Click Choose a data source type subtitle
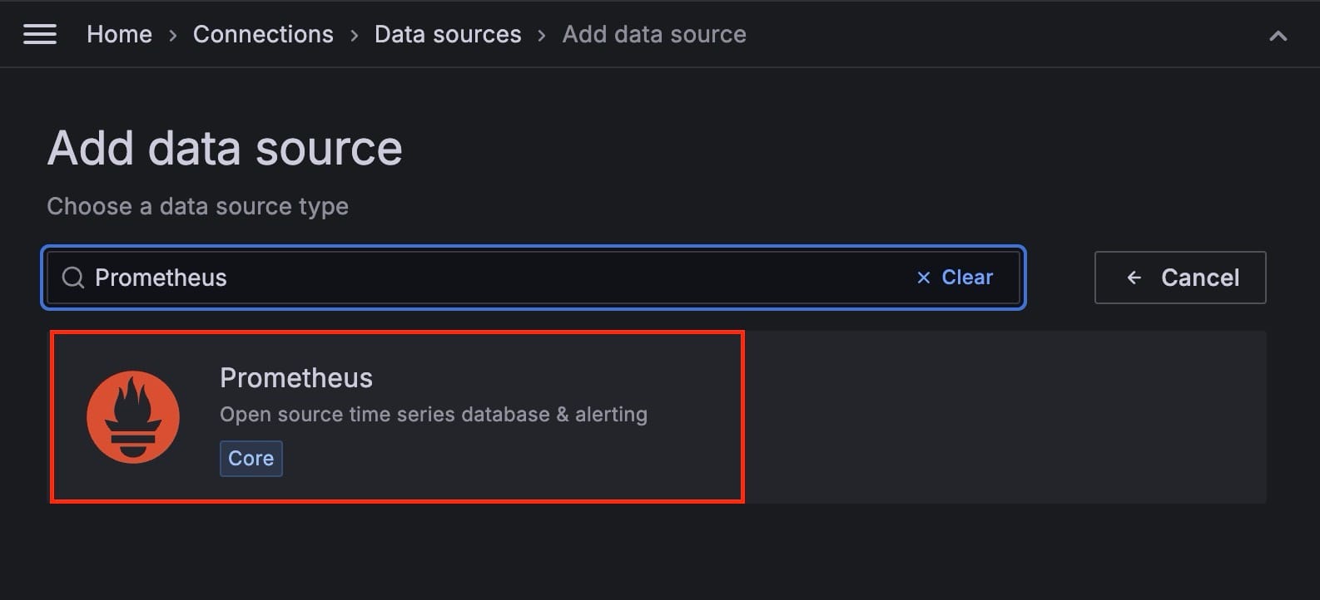The height and width of the screenshot is (600, 1320). (x=197, y=206)
